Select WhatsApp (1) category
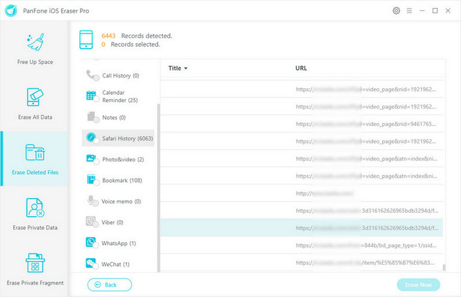This screenshot has height=297, width=461. [x=119, y=243]
